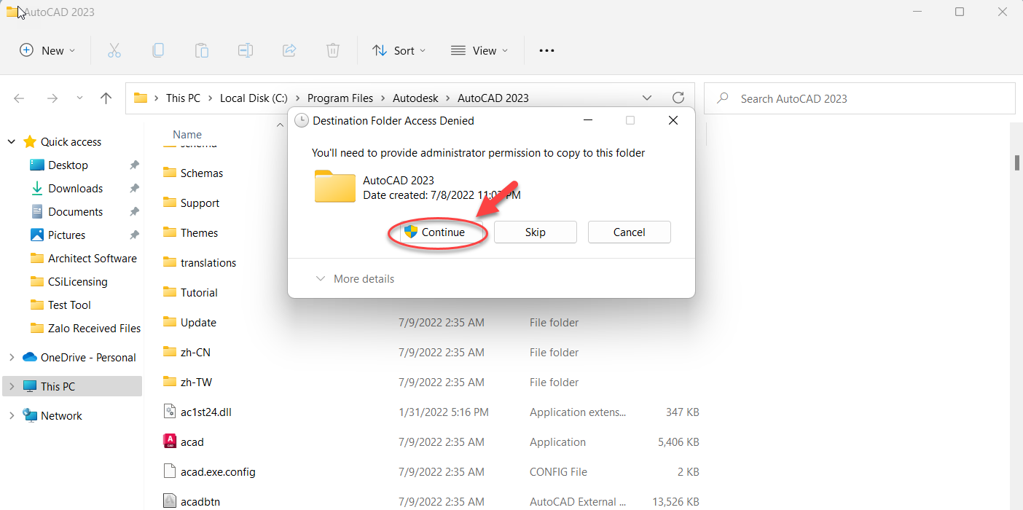Click the Copy icon in toolbar
Viewport: 1023px width, 510px height.
pos(158,50)
